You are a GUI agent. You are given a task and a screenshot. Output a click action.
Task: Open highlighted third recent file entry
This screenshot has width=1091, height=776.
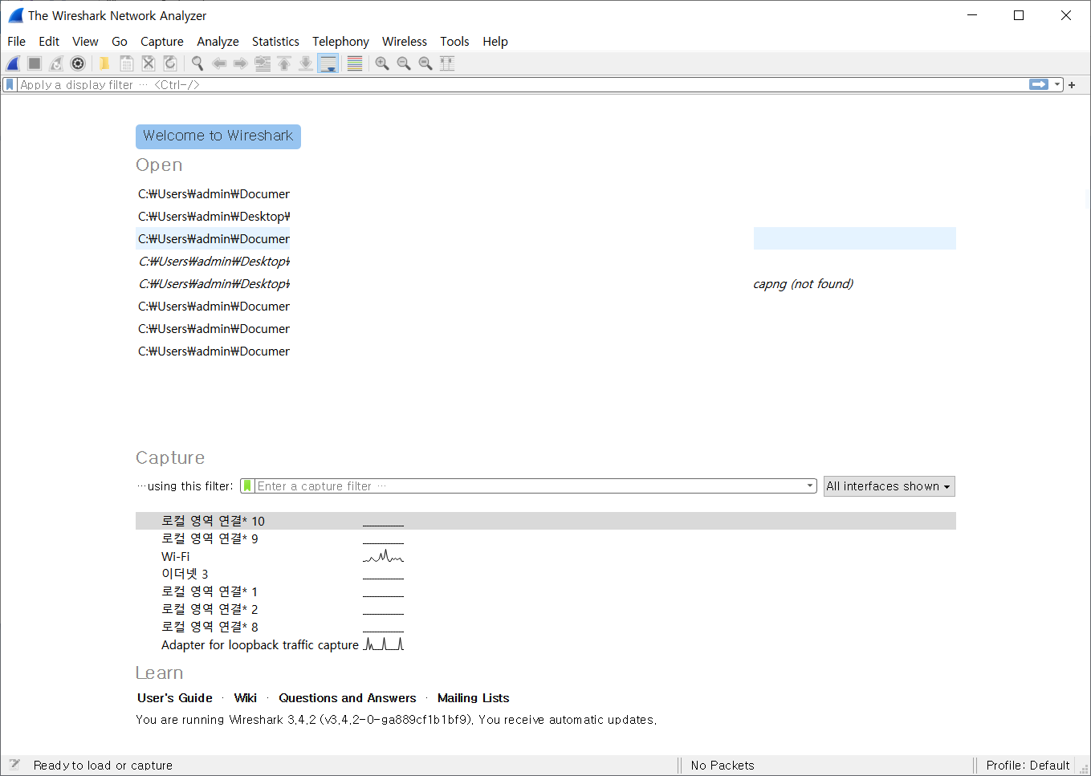pos(546,238)
